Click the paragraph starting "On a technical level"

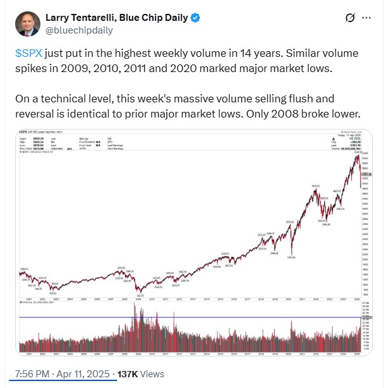188,106
